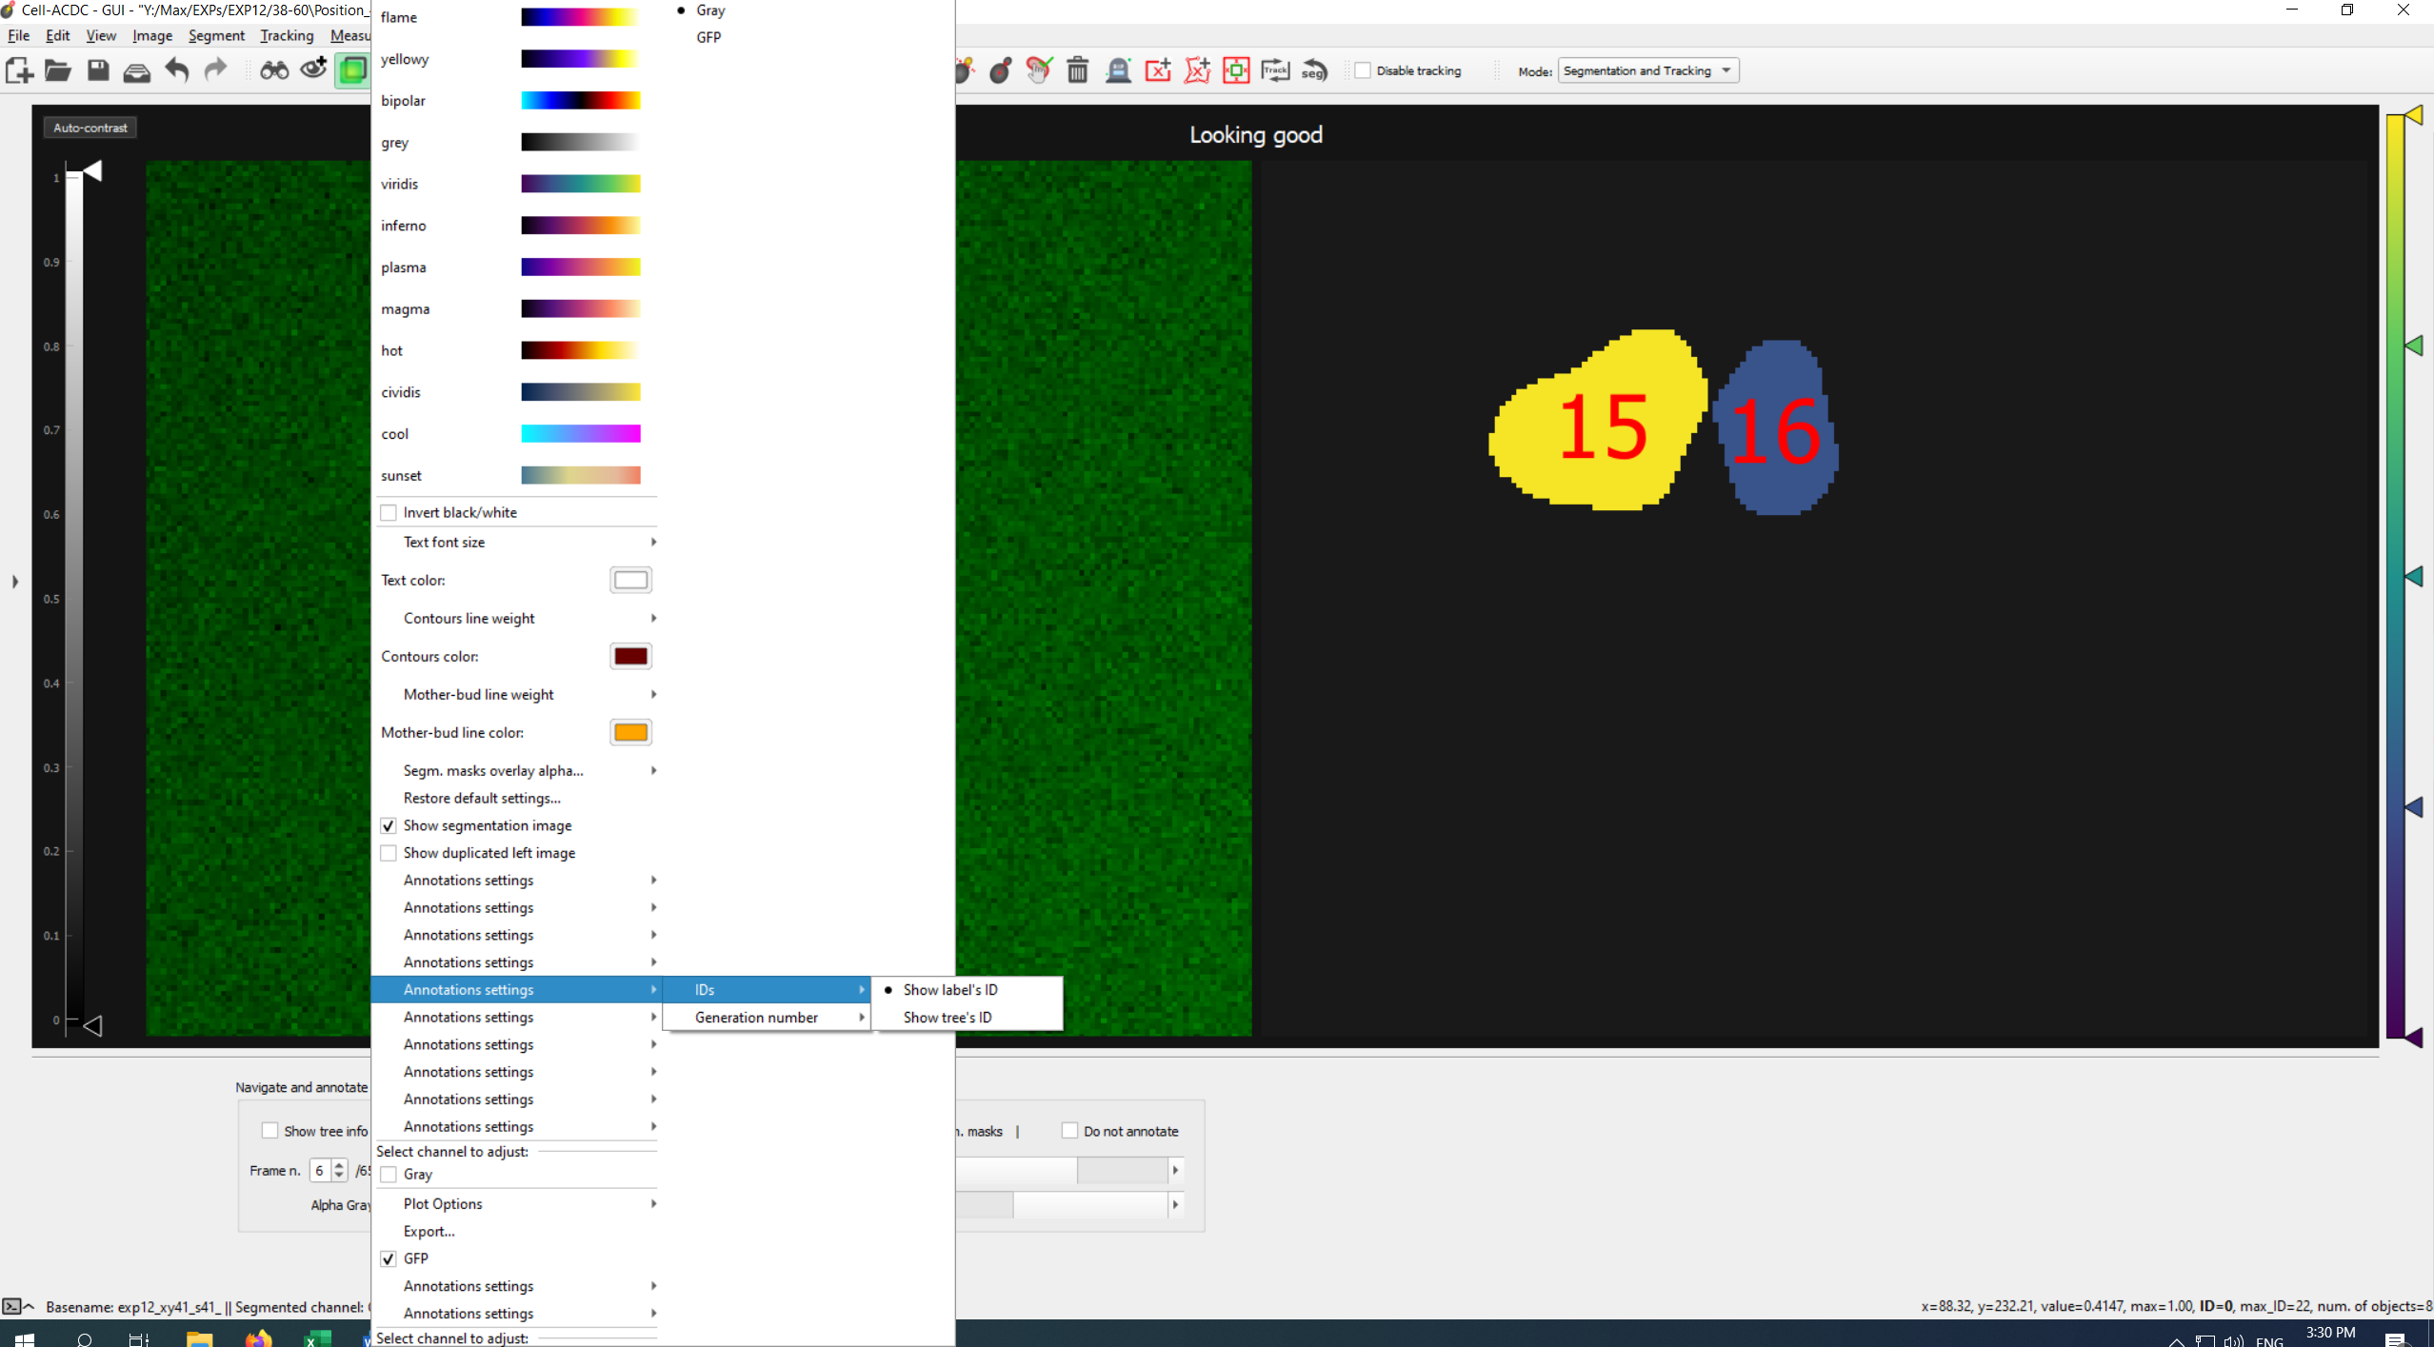Click the trash delete-object icon
2434x1347 pixels.
[x=1077, y=69]
